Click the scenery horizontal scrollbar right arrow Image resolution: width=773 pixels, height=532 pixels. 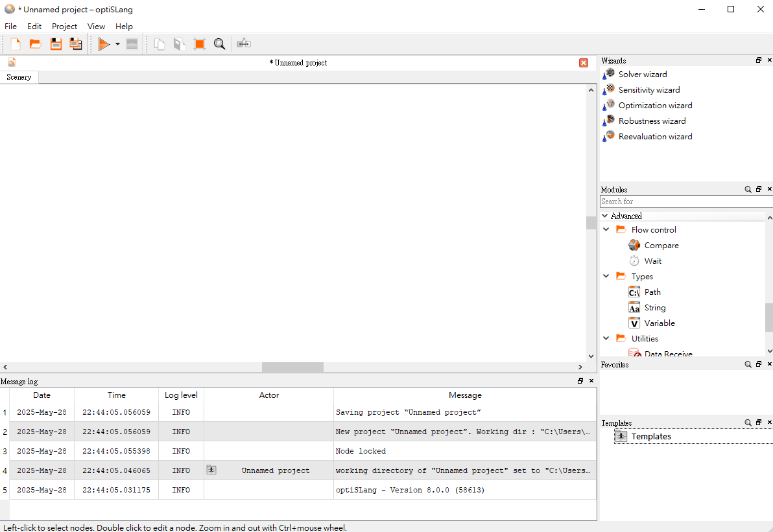[x=580, y=367]
